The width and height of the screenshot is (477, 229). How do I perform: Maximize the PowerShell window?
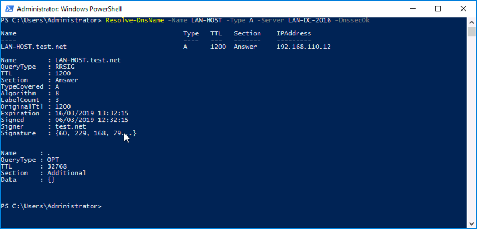(x=438, y=8)
